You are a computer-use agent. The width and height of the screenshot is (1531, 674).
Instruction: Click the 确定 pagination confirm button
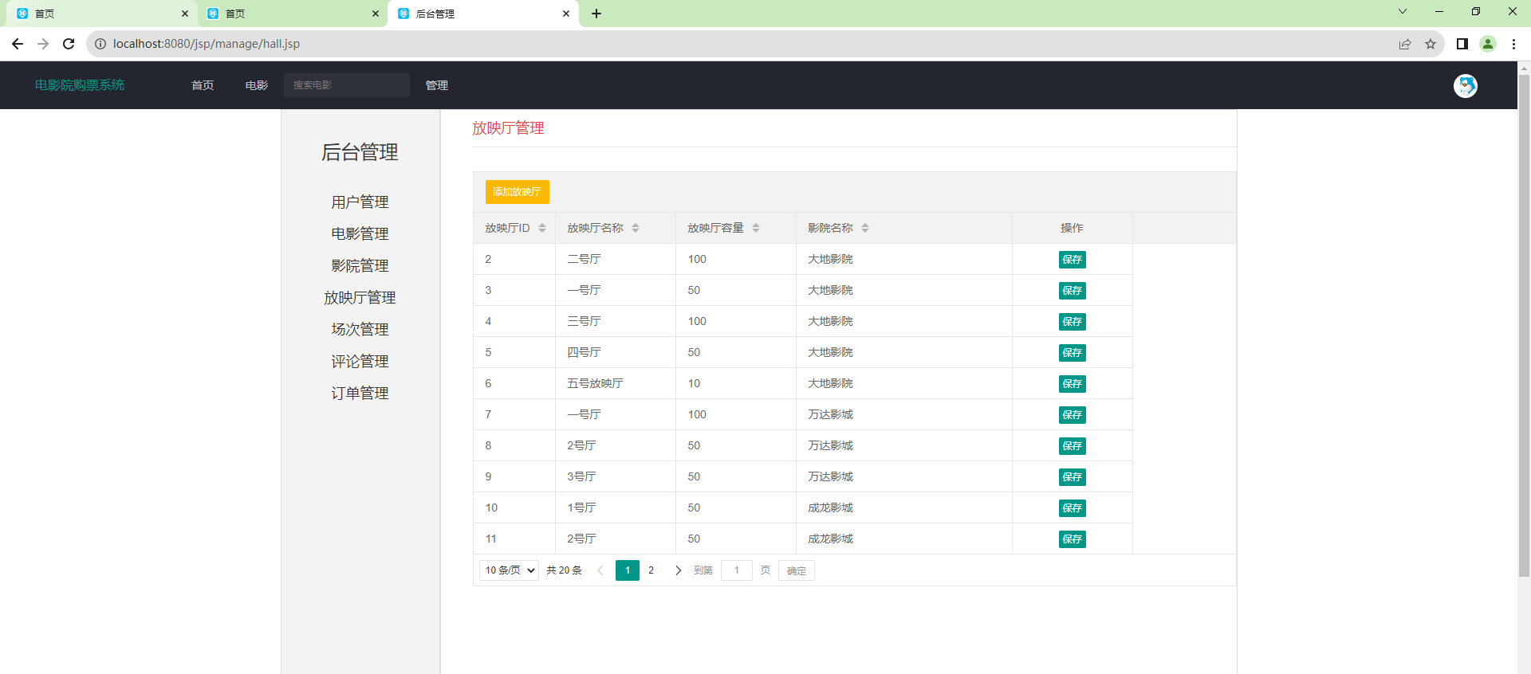797,570
